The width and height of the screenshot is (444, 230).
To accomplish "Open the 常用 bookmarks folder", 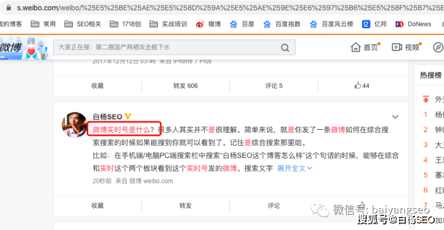I will (43, 25).
